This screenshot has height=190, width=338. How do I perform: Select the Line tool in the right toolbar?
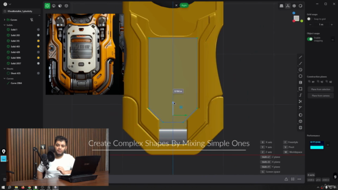coord(301,57)
